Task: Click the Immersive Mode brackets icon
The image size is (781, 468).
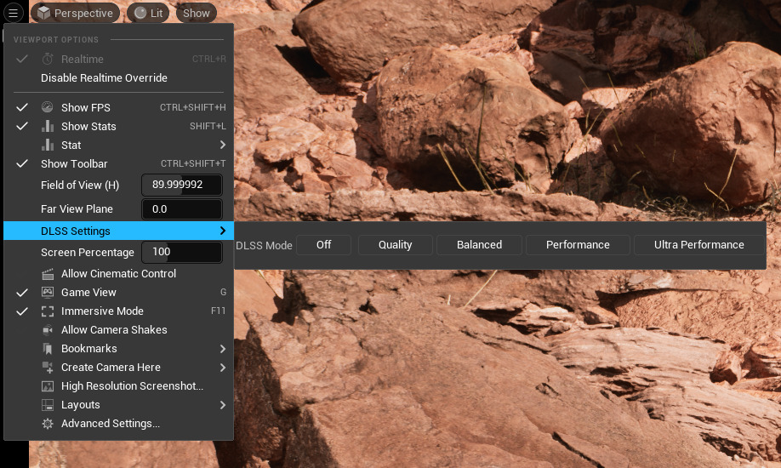Action: [48, 311]
